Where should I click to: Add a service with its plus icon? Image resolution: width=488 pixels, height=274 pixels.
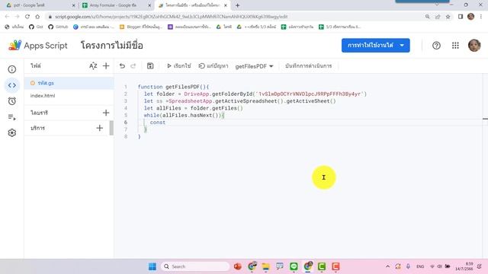pyautogui.click(x=99, y=128)
